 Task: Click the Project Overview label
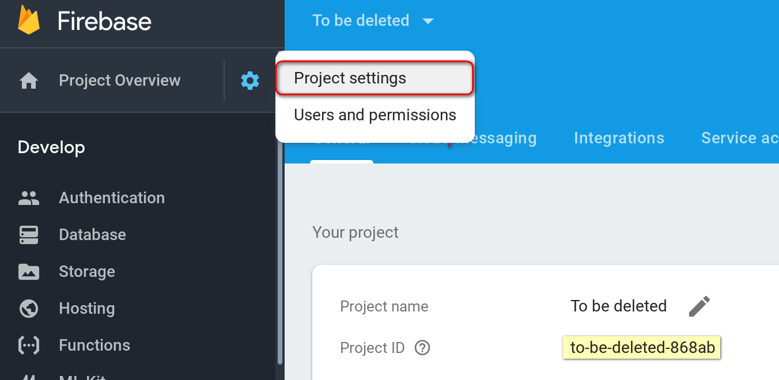[119, 80]
